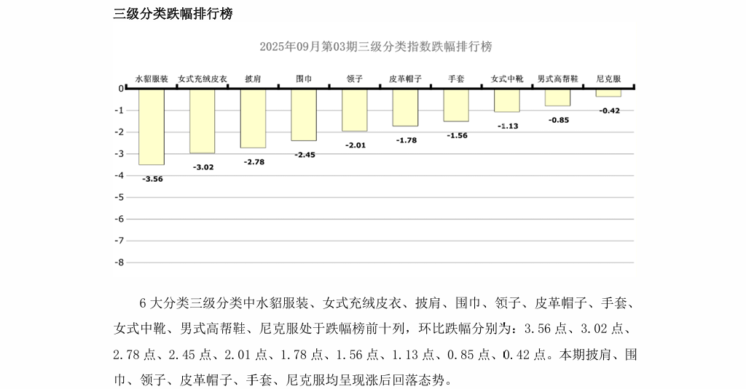Click the -8 y-axis label

[x=119, y=262]
